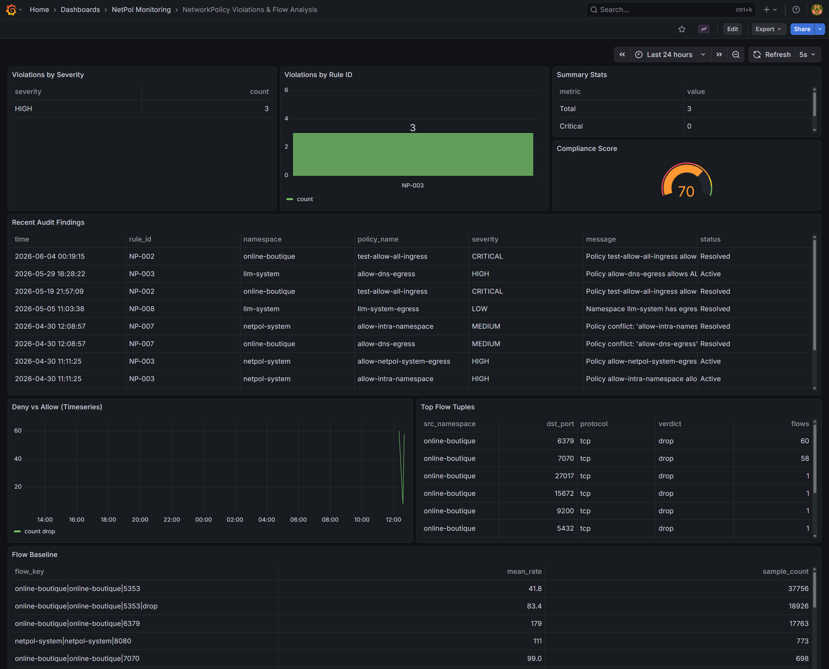This screenshot has height=669, width=829.
Task: Click the Flow Baseline table scrollbar
Action: (x=814, y=590)
